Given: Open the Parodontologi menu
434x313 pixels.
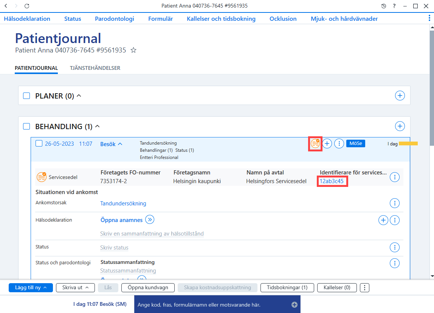Looking at the screenshot, I should coord(115,19).
